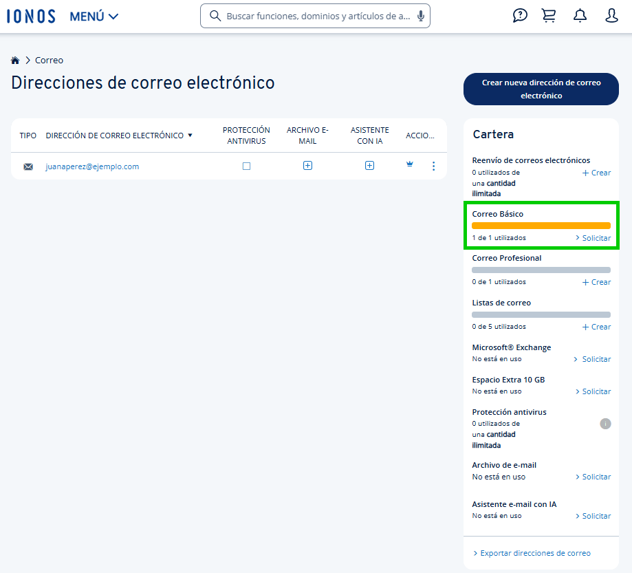
Task: Click Solicitar next to Correo Básico
Action: (593, 237)
